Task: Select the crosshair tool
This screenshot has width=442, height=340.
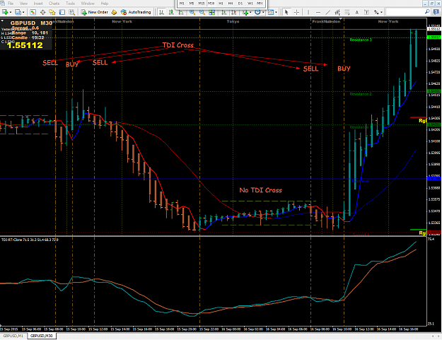Action: (296, 12)
